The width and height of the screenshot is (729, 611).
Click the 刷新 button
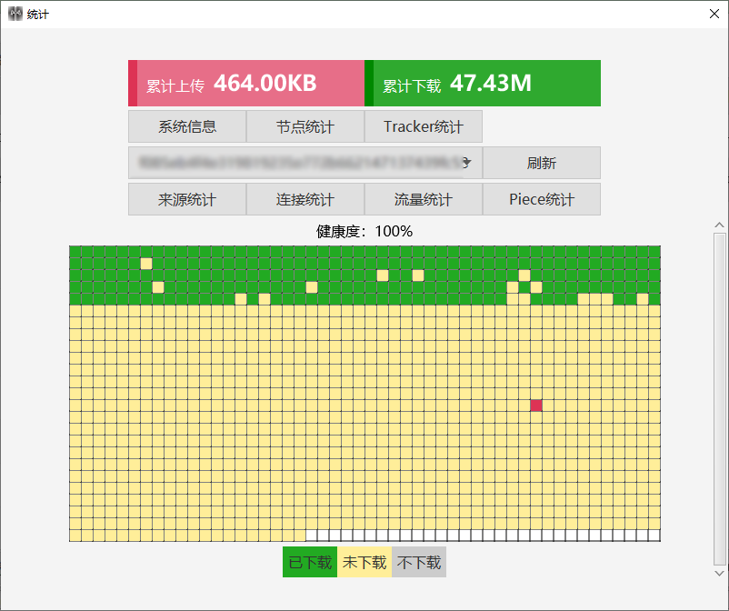tap(542, 163)
